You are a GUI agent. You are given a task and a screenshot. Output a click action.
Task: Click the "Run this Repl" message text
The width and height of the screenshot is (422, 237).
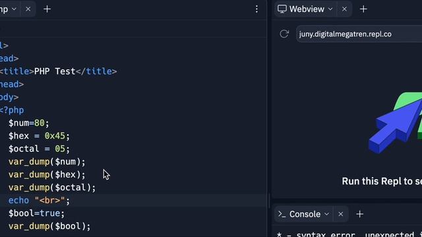point(382,181)
